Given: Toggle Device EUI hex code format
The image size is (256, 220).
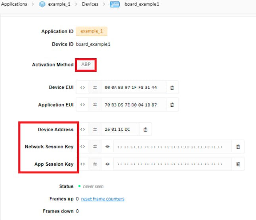Looking at the screenshot, I should (x=82, y=87).
